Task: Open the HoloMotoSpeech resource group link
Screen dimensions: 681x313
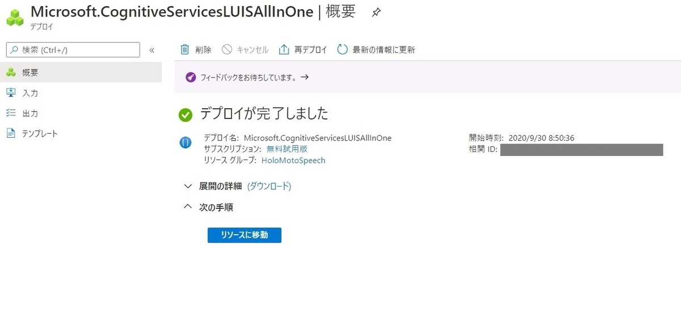Action: [293, 160]
